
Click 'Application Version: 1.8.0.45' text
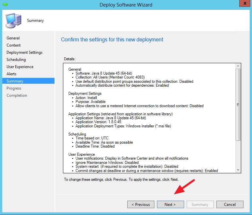coord(98,122)
